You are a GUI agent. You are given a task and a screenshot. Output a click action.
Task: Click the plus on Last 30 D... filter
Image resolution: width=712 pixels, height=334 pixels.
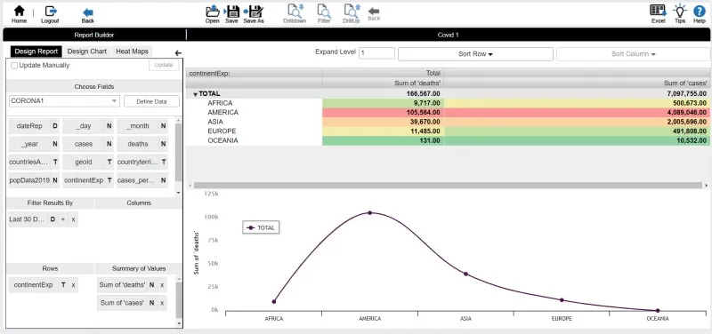(x=63, y=219)
